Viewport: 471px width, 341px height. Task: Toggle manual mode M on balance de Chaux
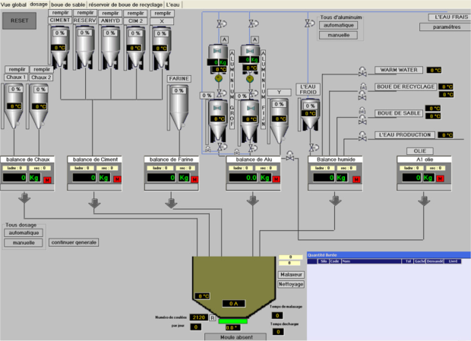pos(47,180)
